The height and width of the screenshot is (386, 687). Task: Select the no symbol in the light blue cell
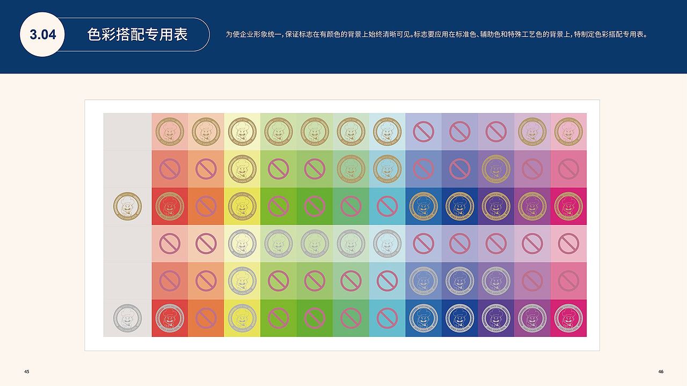coord(388,206)
